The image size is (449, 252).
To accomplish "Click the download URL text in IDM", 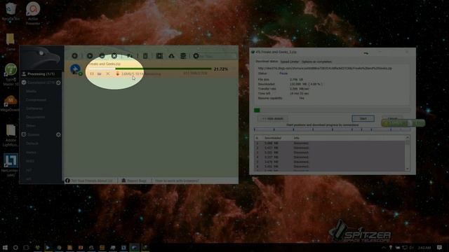I will 325,69.
